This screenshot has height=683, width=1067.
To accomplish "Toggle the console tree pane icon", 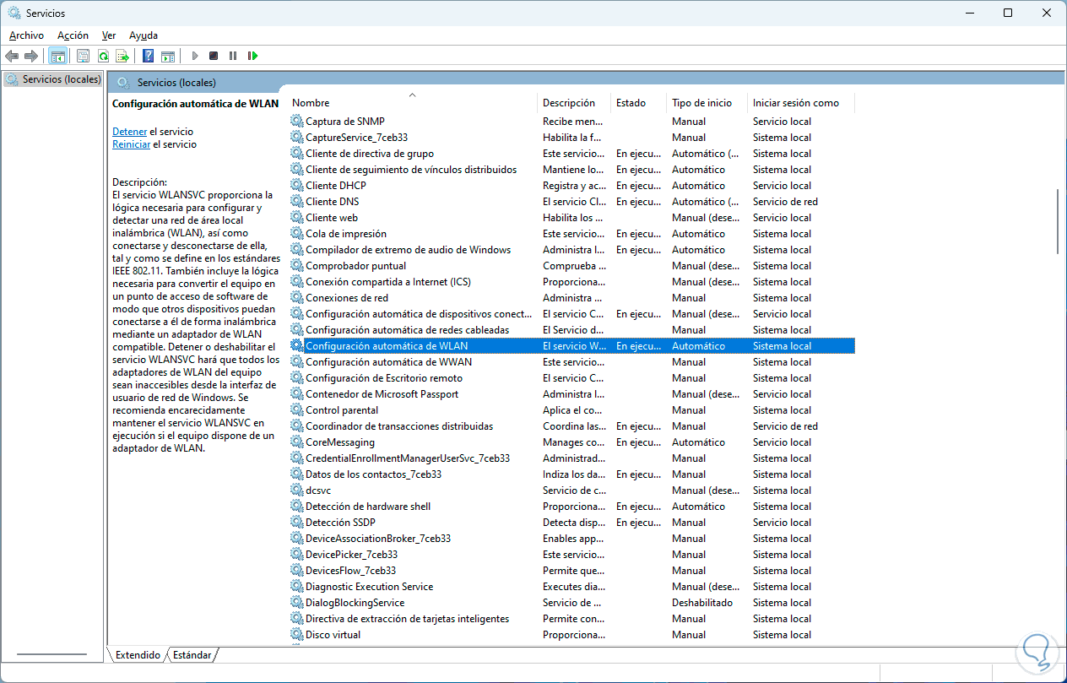I will click(x=58, y=56).
